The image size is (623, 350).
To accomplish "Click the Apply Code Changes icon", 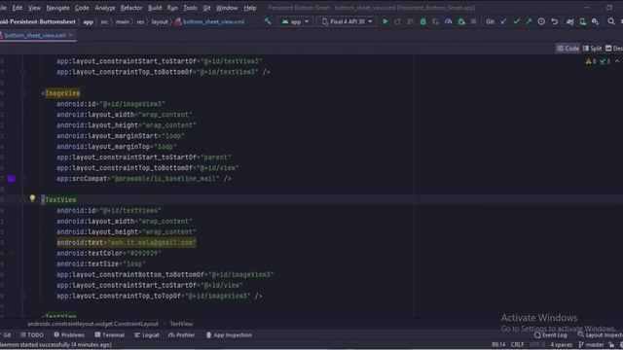I will (x=411, y=21).
